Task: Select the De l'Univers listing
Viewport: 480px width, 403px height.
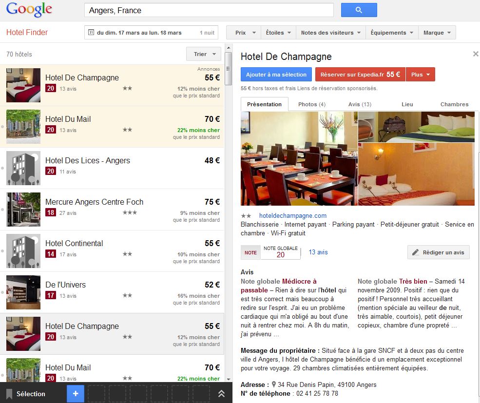Action: tap(112, 292)
